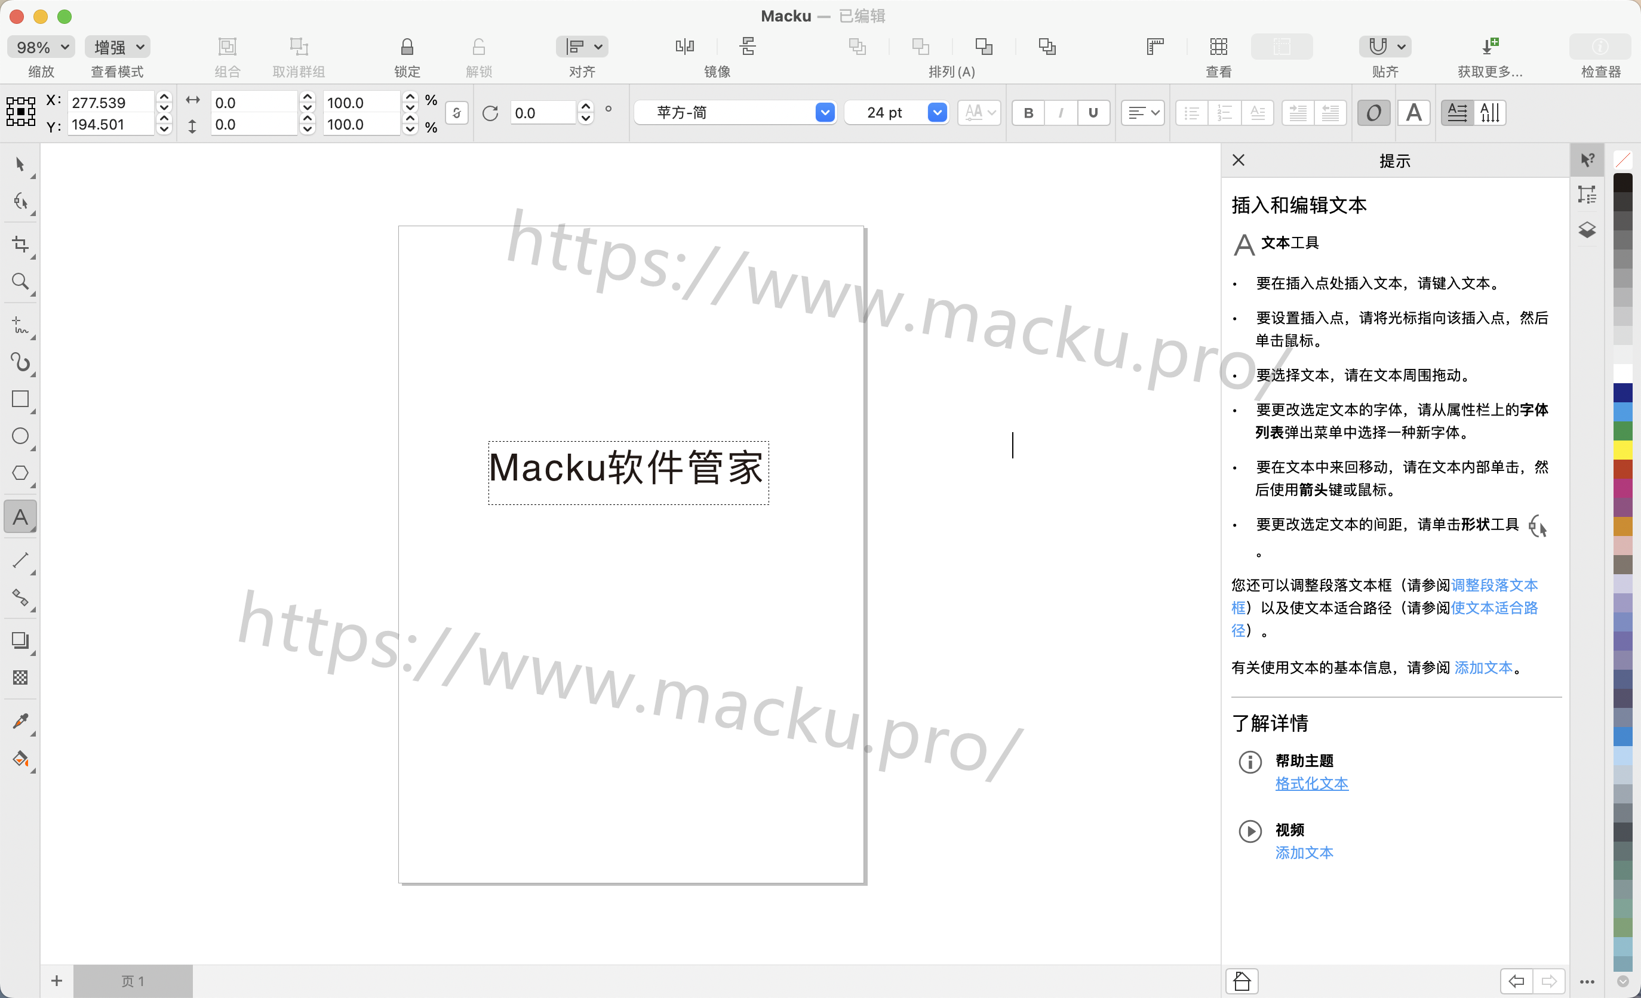The width and height of the screenshot is (1641, 998).
Task: Open the 添加文本 video link
Action: tap(1304, 853)
